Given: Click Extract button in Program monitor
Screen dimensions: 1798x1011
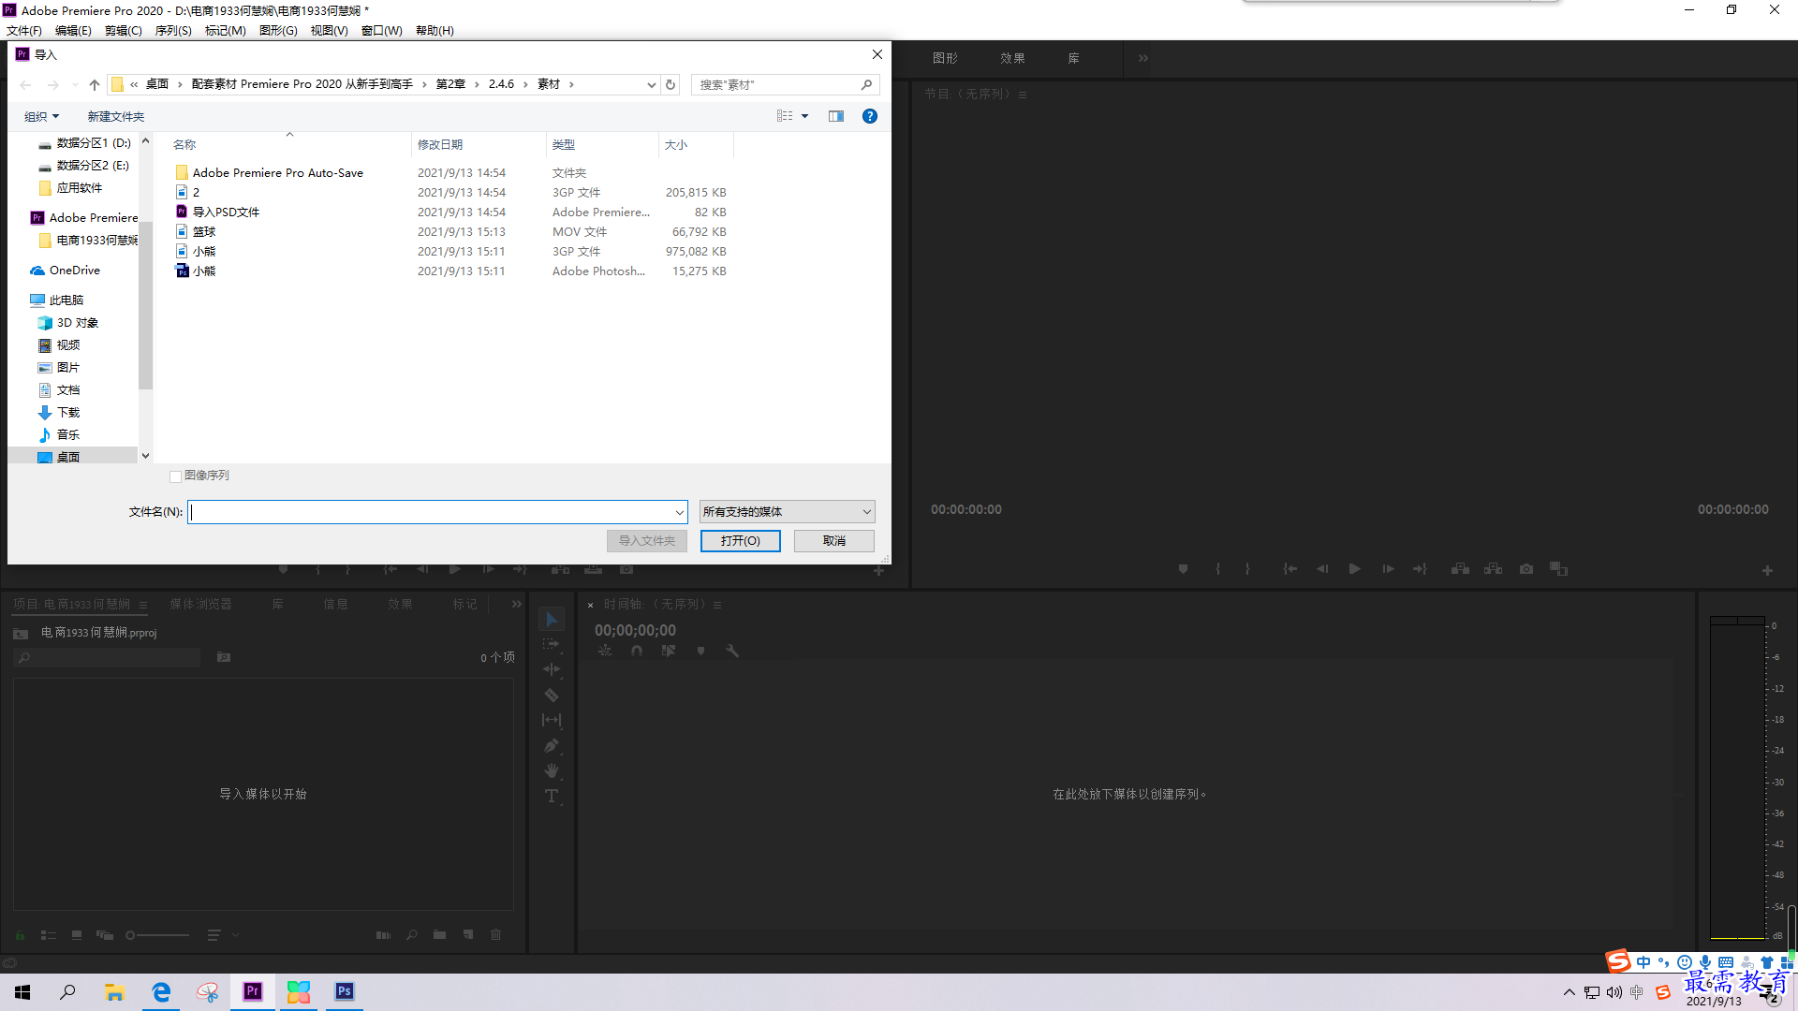Looking at the screenshot, I should (1494, 569).
